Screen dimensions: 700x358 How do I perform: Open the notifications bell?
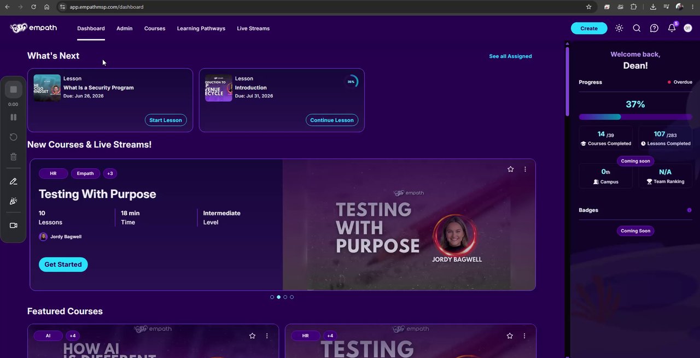coord(672,28)
